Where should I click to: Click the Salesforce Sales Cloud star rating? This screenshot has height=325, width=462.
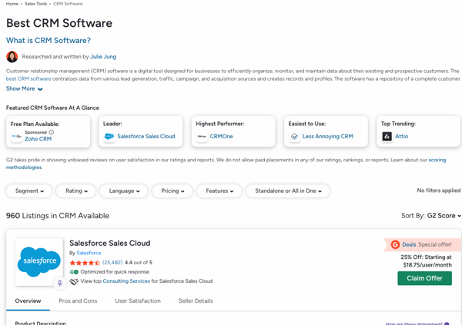coord(85,263)
